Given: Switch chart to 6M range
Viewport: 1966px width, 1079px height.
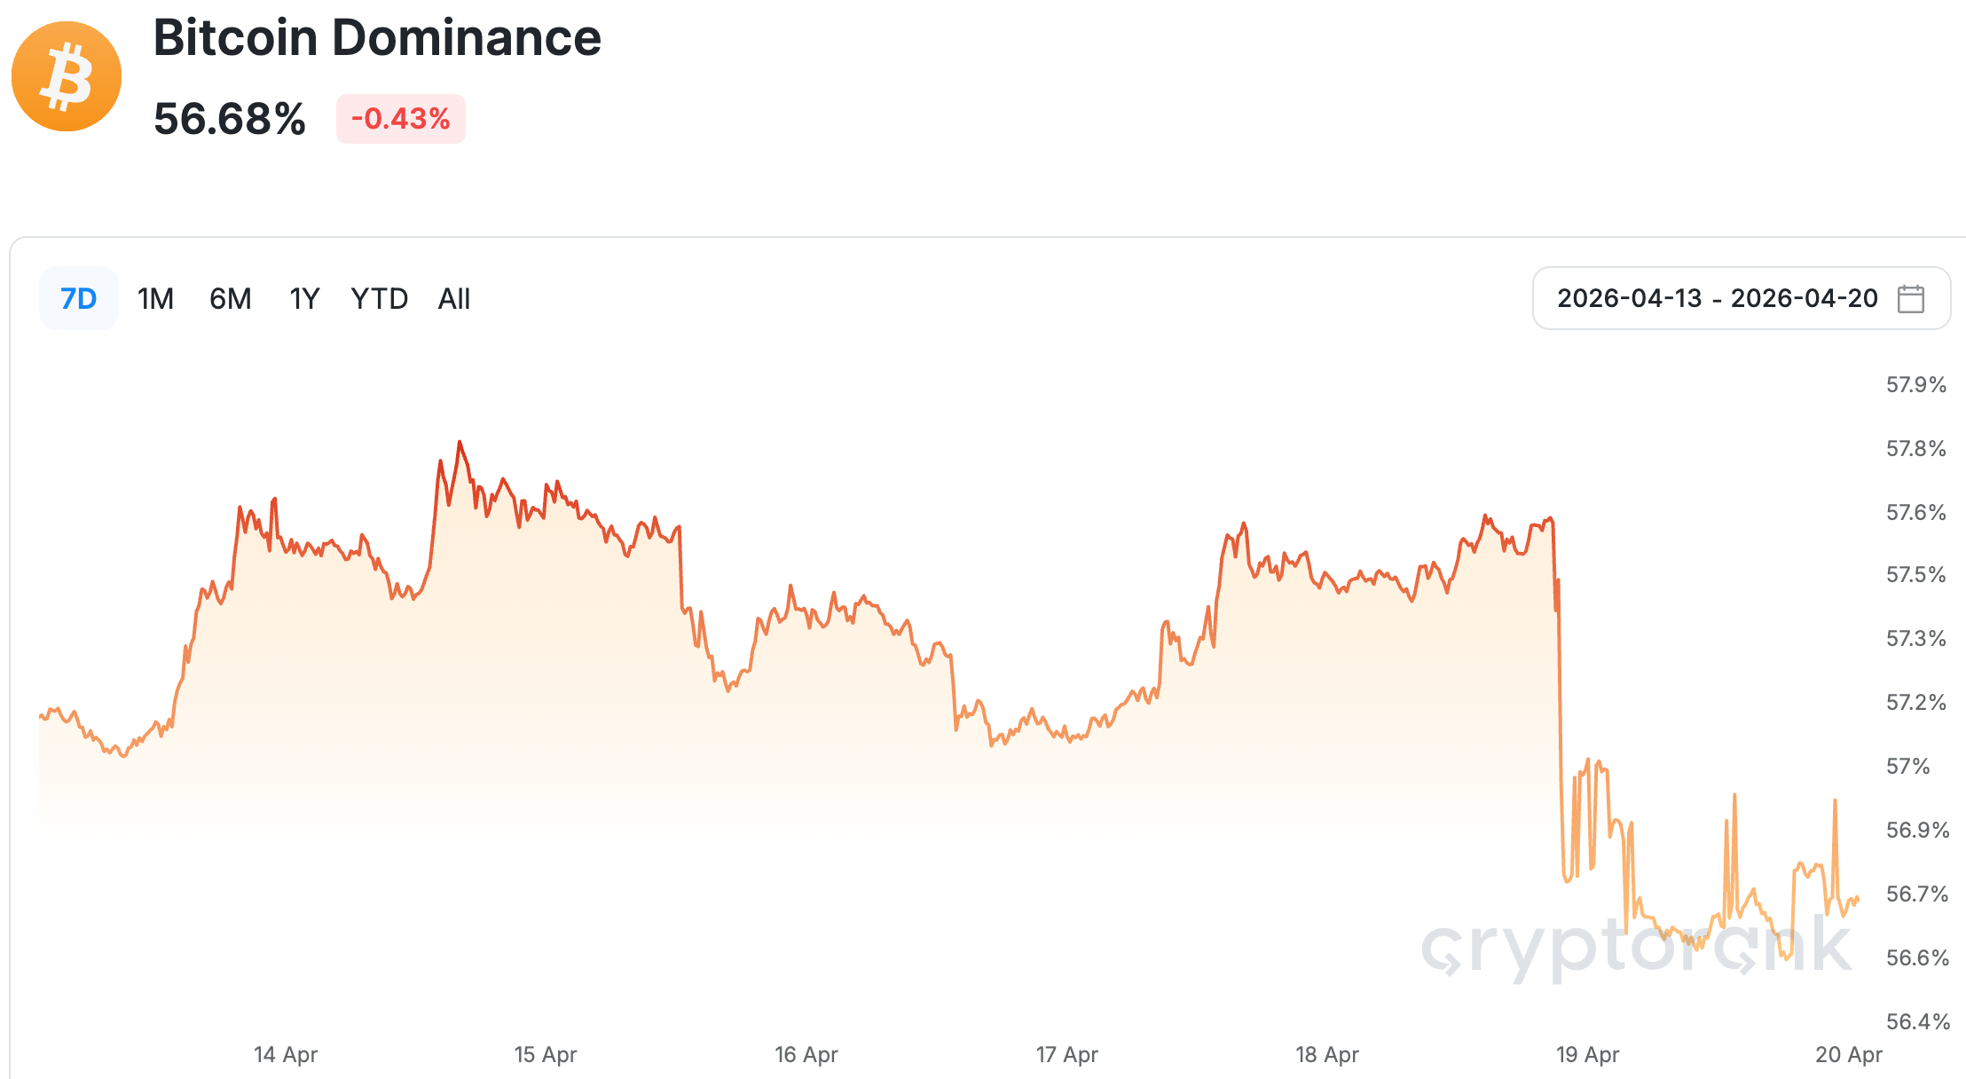Looking at the screenshot, I should coord(230,299).
